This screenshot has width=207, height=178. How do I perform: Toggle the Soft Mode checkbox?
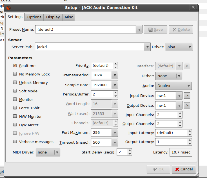click(x=15, y=91)
